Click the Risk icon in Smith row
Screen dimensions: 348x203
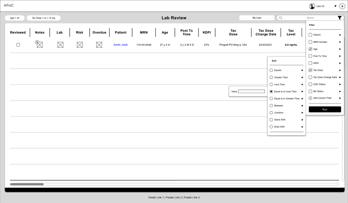pyautogui.click(x=80, y=45)
